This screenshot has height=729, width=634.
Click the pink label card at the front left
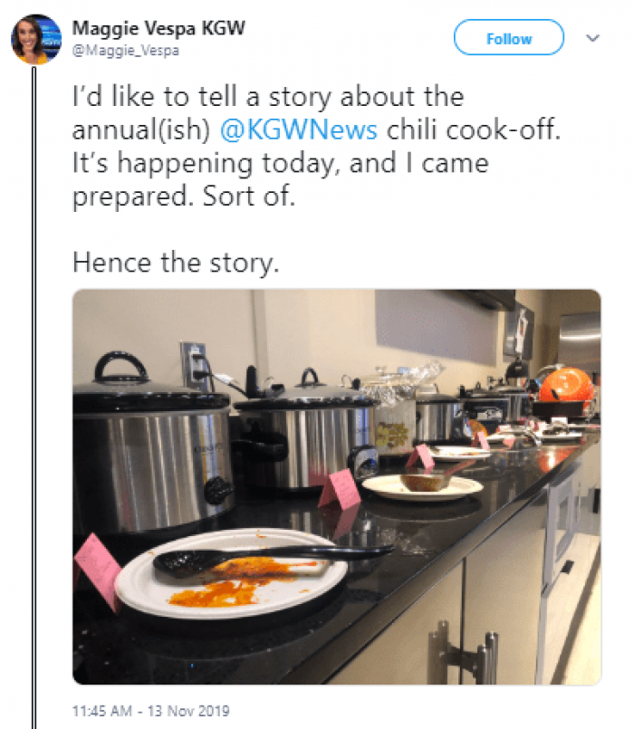[97, 569]
